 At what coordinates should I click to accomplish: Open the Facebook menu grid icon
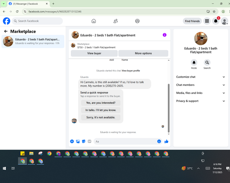click(207, 21)
